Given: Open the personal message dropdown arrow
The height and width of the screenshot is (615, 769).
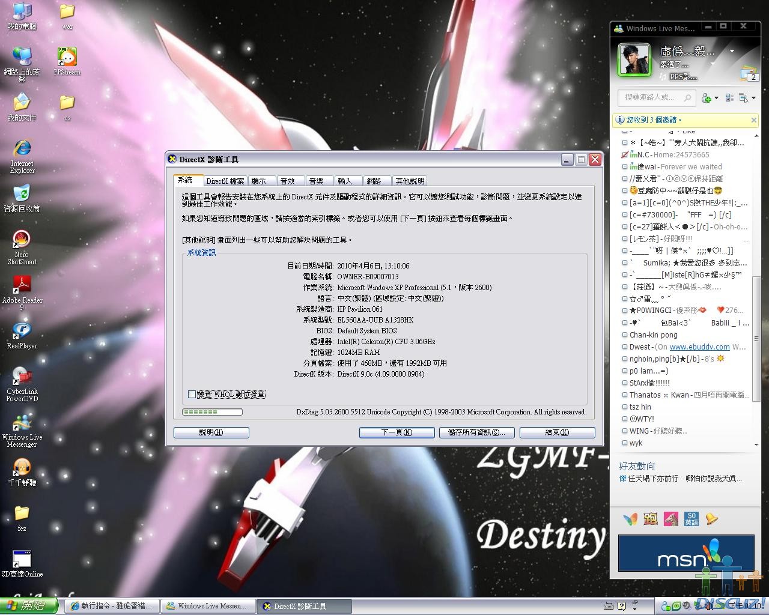Looking at the screenshot, I should click(713, 64).
